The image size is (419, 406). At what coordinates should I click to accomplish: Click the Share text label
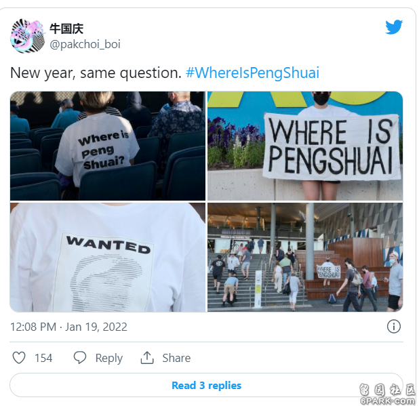[176, 358]
